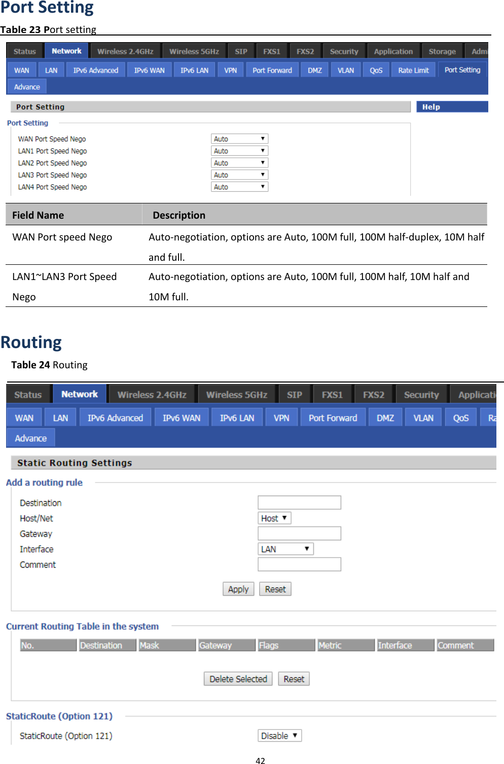Open the Storage tab
504x764 pixels.
(441, 51)
